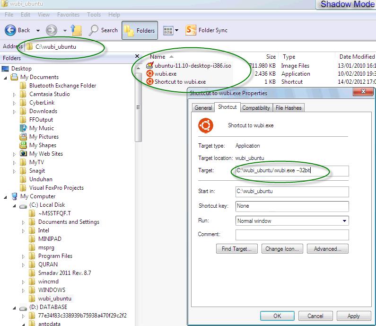This screenshot has width=376, height=326.
Task: Expand the Program Files folder
Action: [x=23, y=256]
